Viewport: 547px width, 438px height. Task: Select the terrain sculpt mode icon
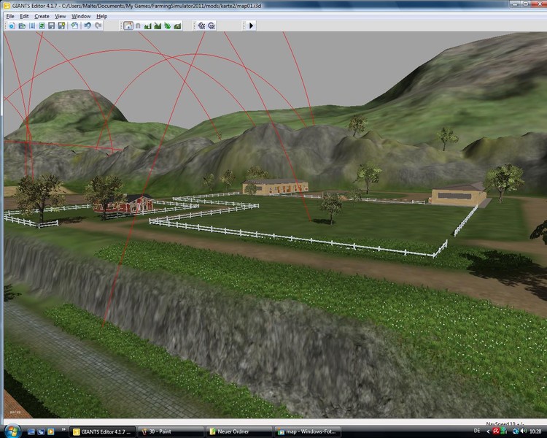[x=148, y=26]
